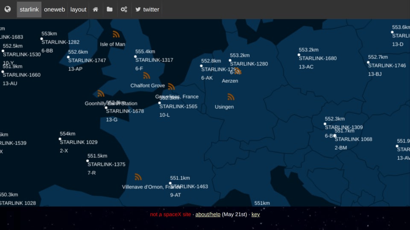Click the STARLINK 1029 label text
The height and width of the screenshot is (230, 410).
(79, 142)
